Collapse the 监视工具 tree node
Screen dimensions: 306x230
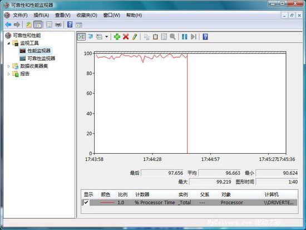[x=8, y=43]
